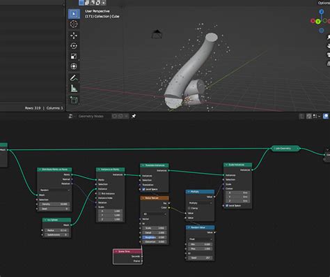Toggle the pin icon in node editor header

pyautogui.click(x=134, y=116)
